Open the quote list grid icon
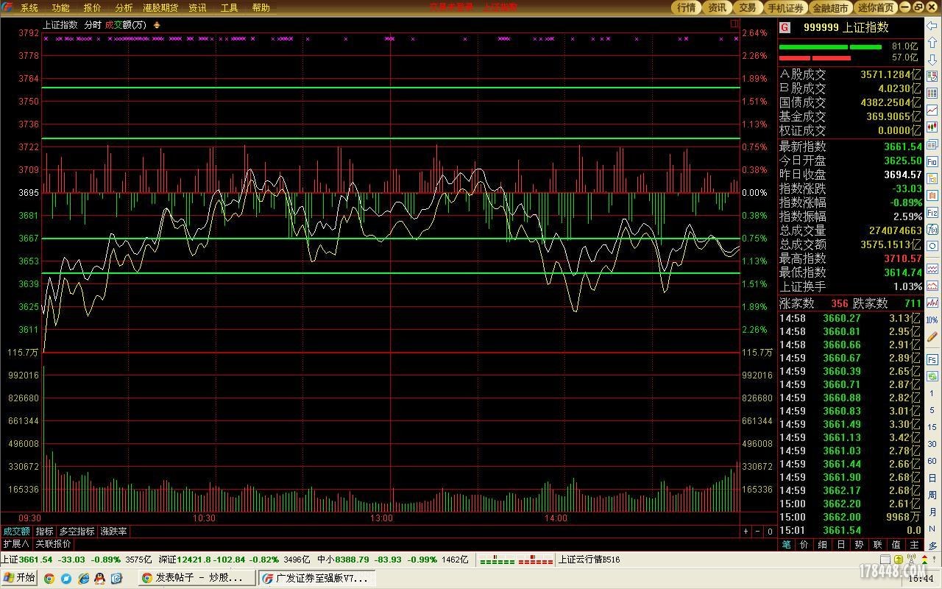The height and width of the screenshot is (589, 942). (x=932, y=93)
